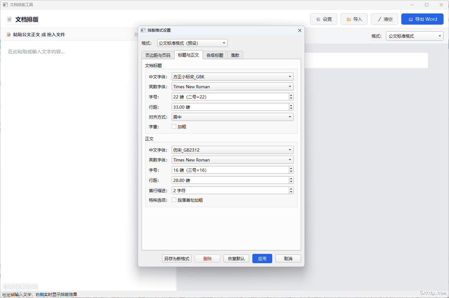Click the 导出 Word button

tap(422, 19)
